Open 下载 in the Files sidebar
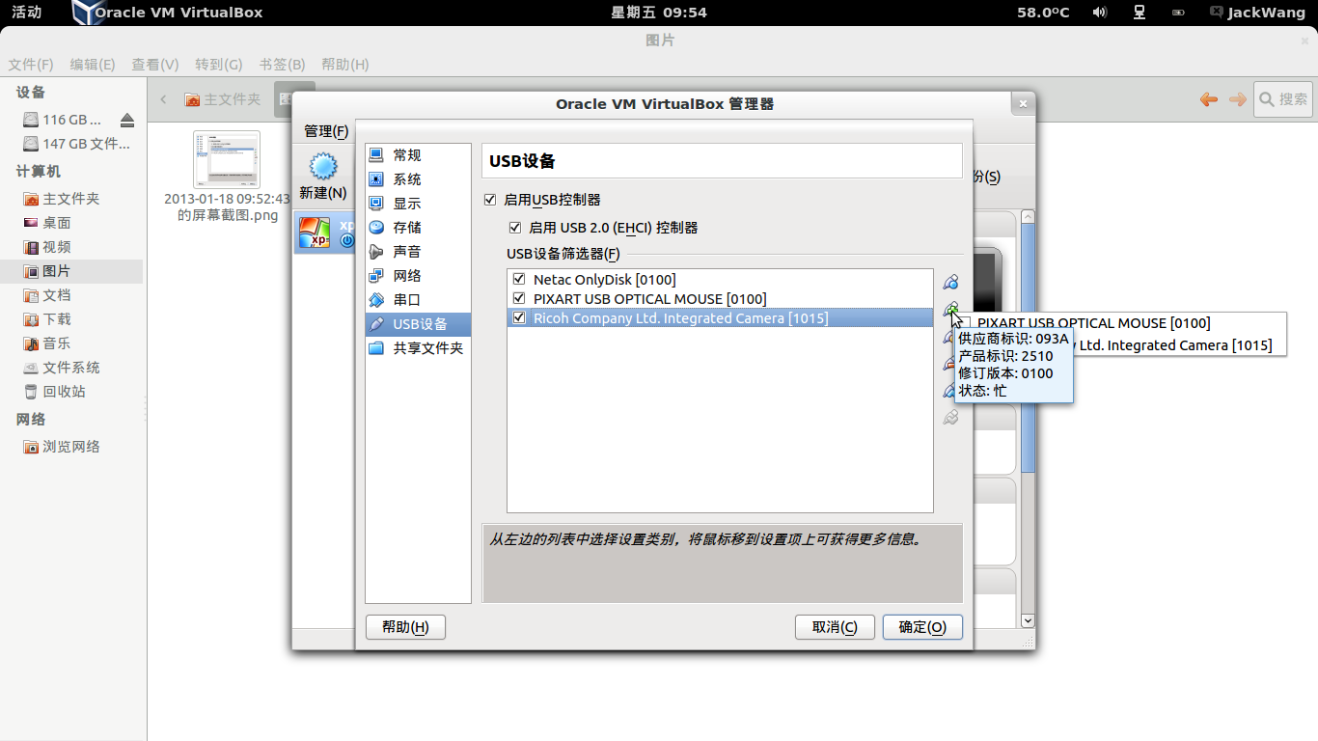 click(x=71, y=319)
